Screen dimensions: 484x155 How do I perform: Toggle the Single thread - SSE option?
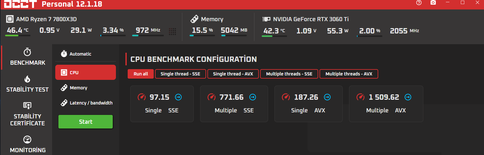pos(180,74)
